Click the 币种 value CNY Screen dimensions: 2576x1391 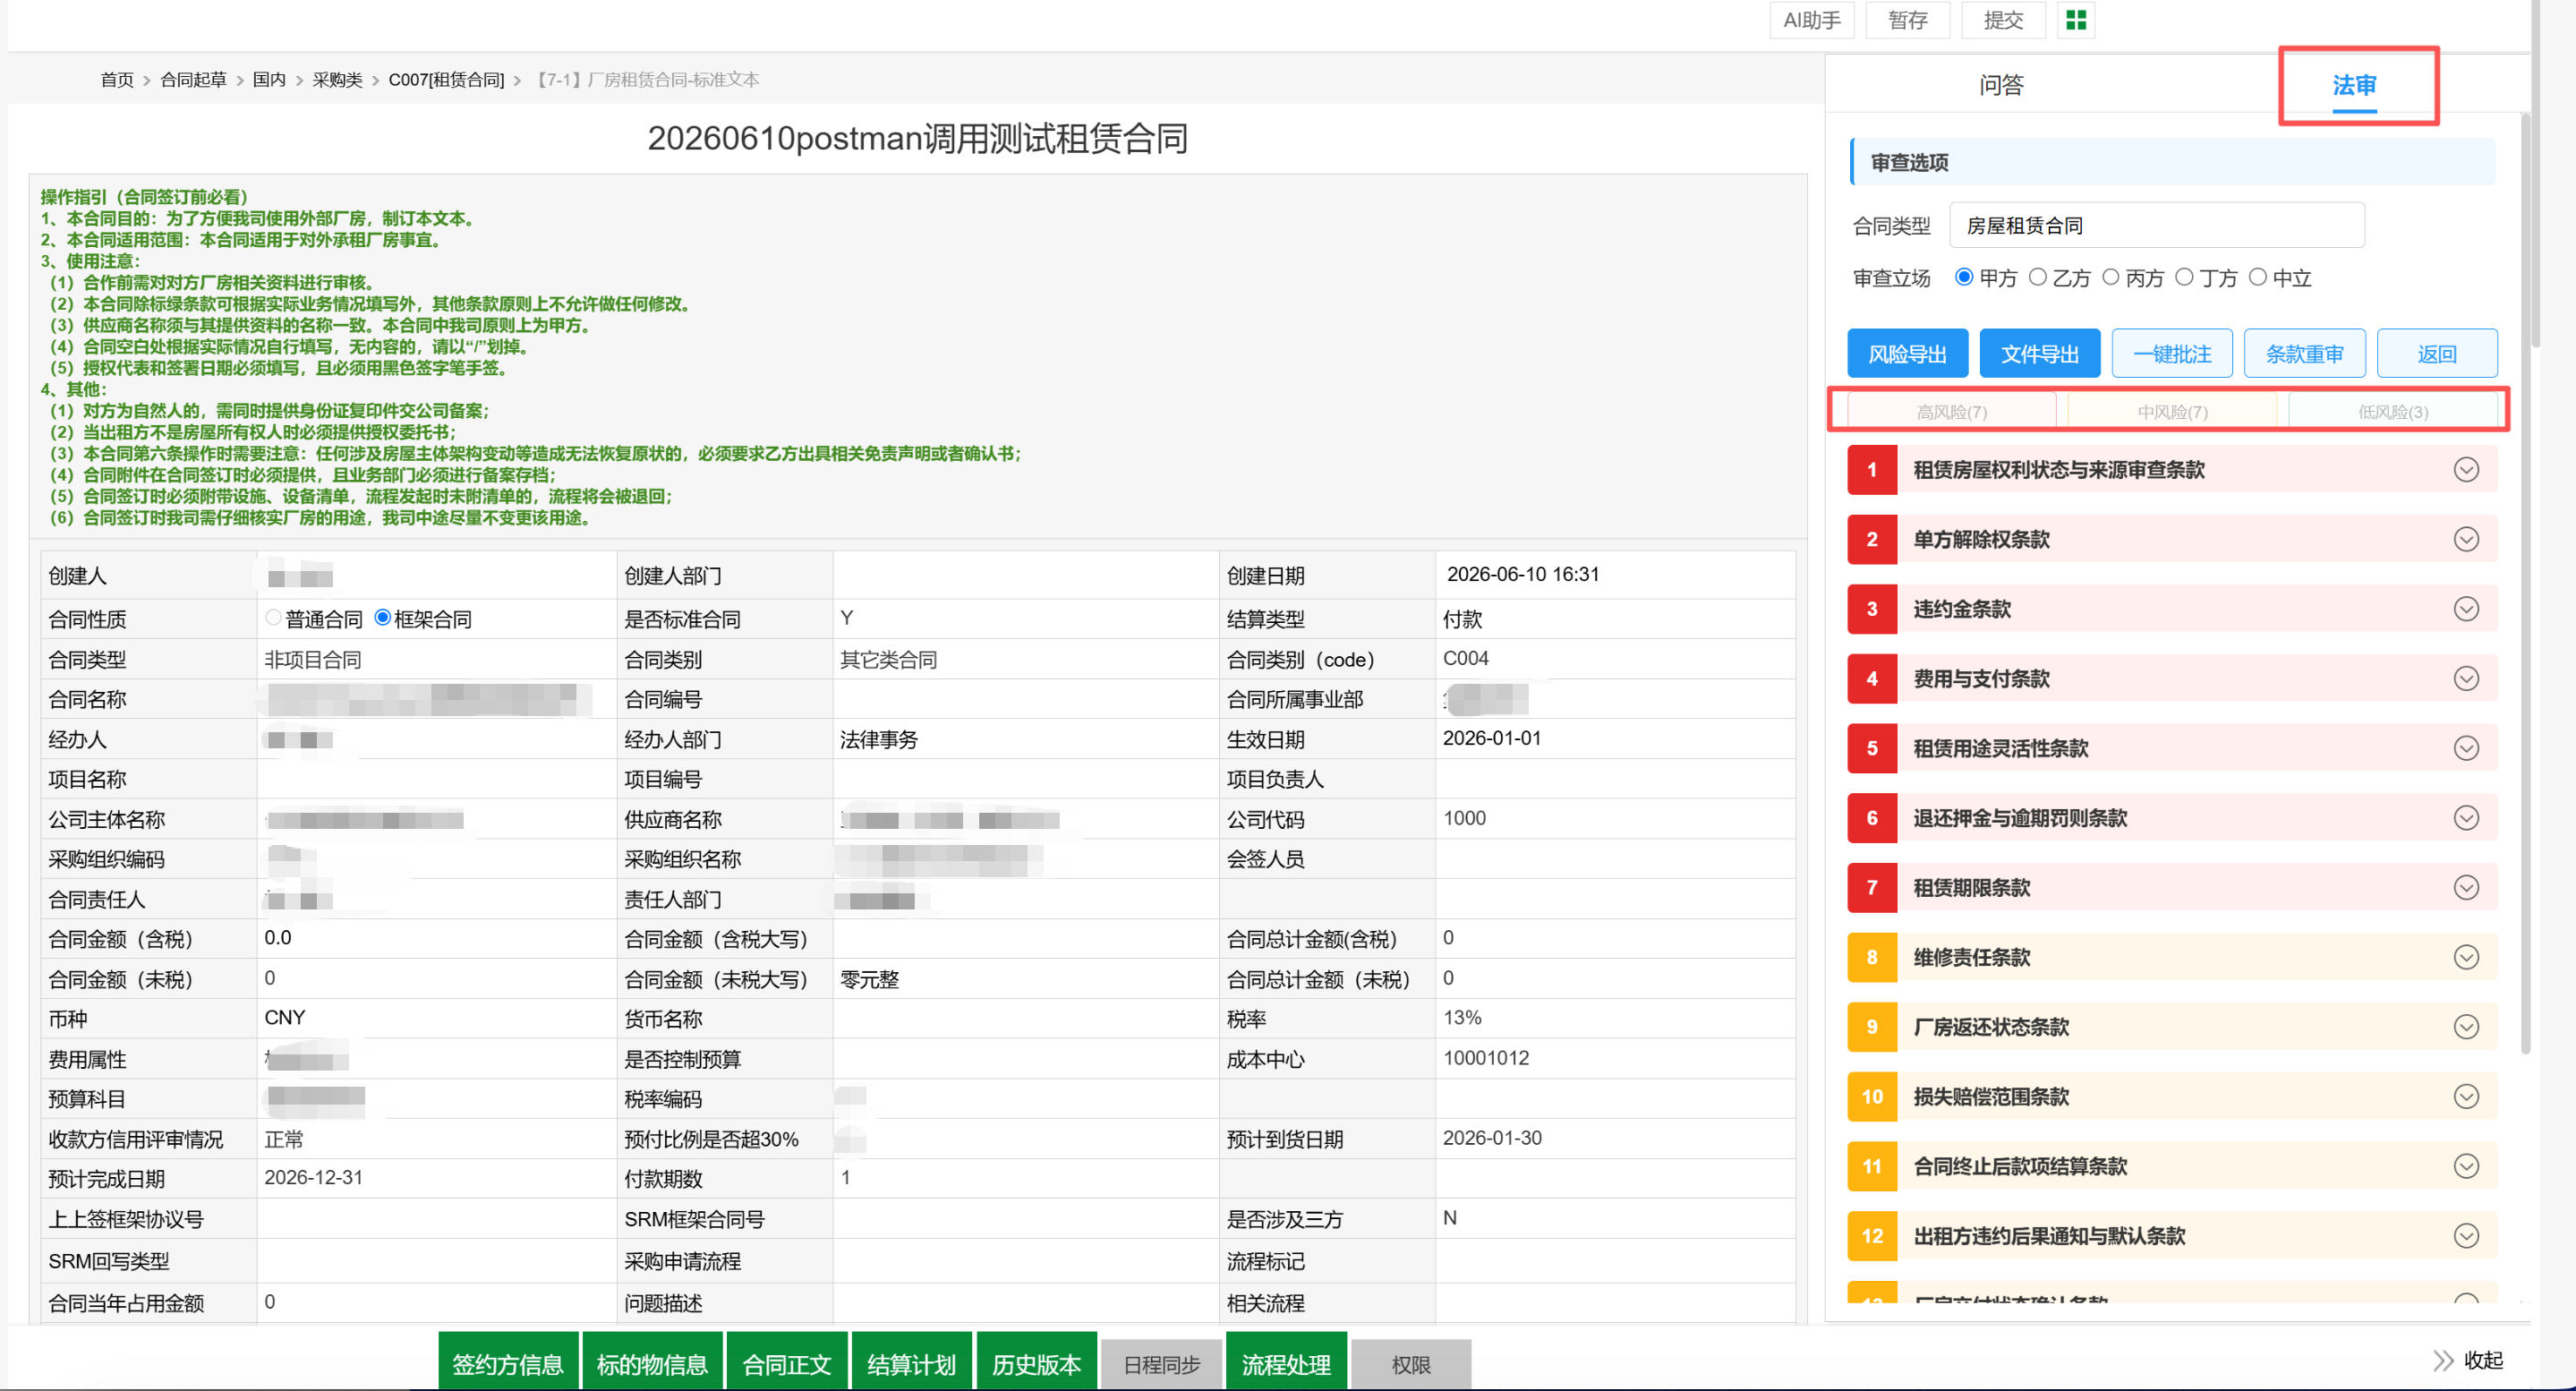point(285,1018)
